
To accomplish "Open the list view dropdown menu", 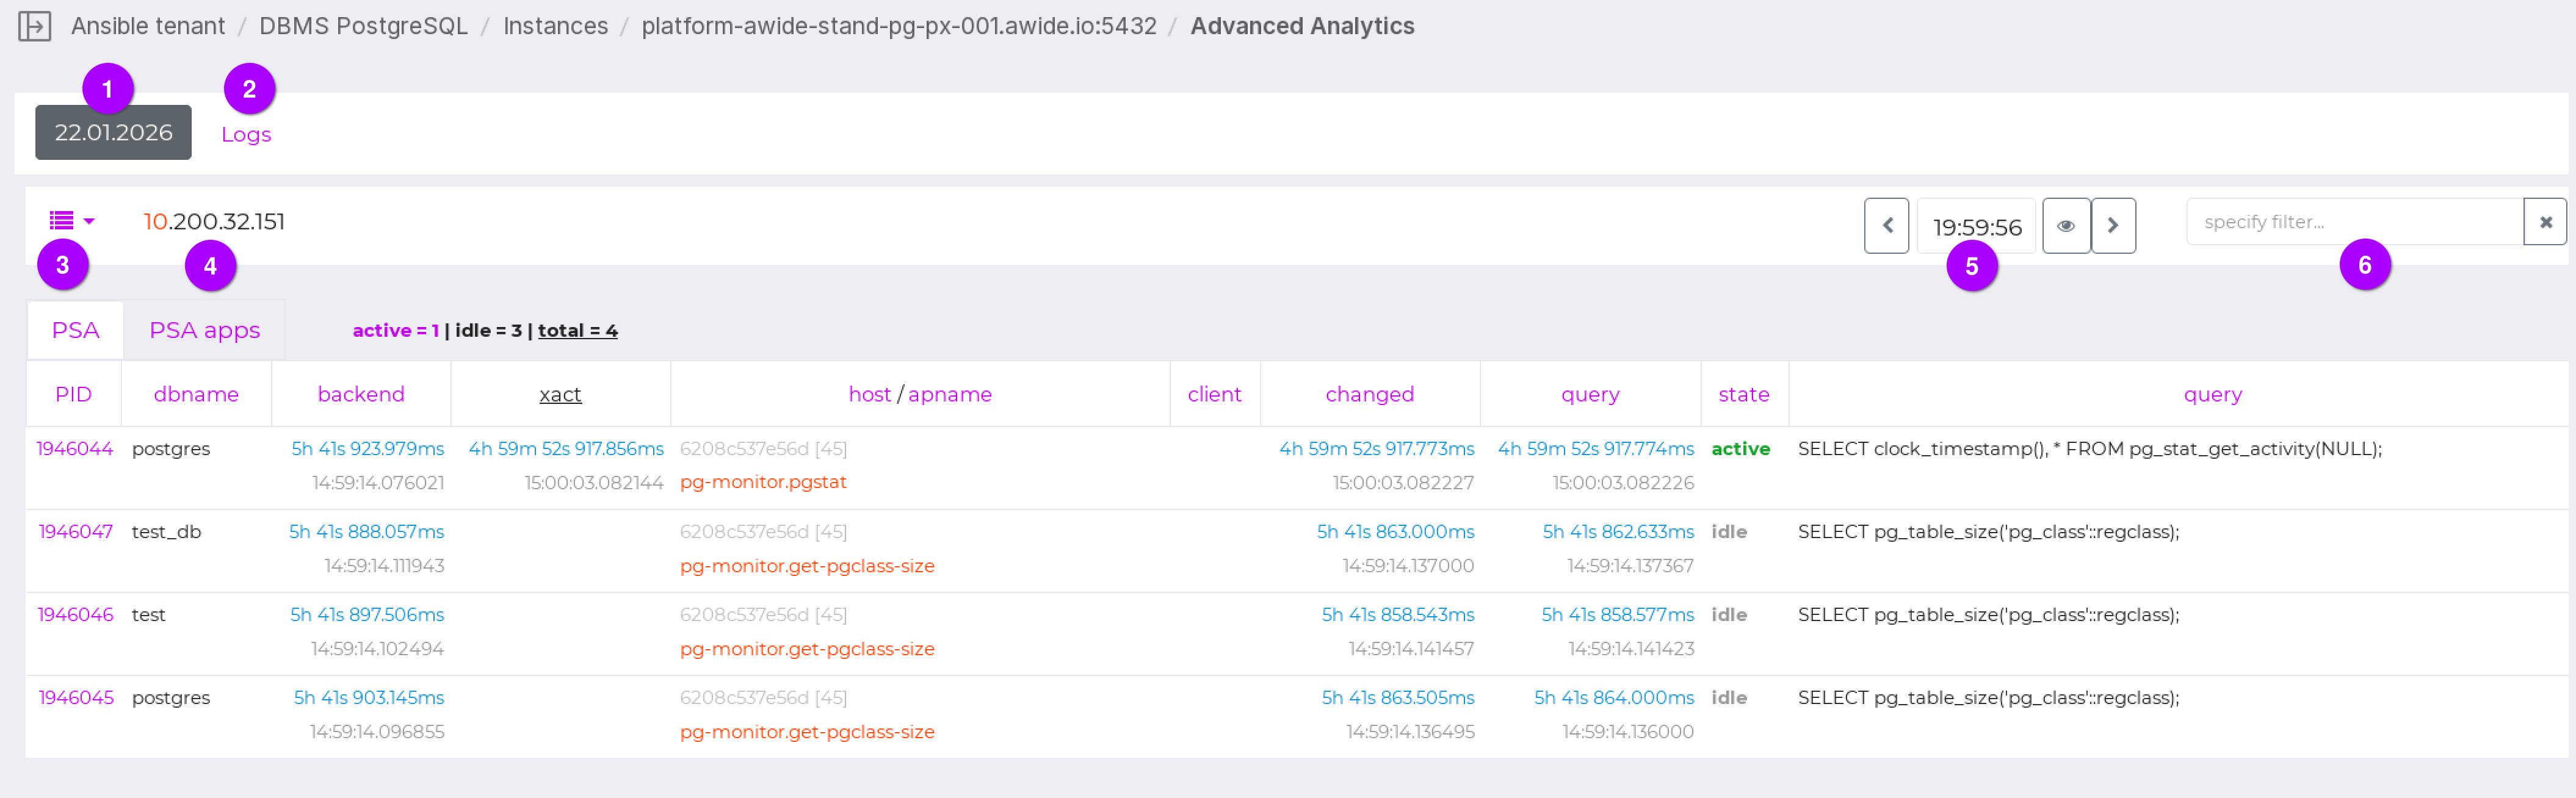I will [71, 221].
